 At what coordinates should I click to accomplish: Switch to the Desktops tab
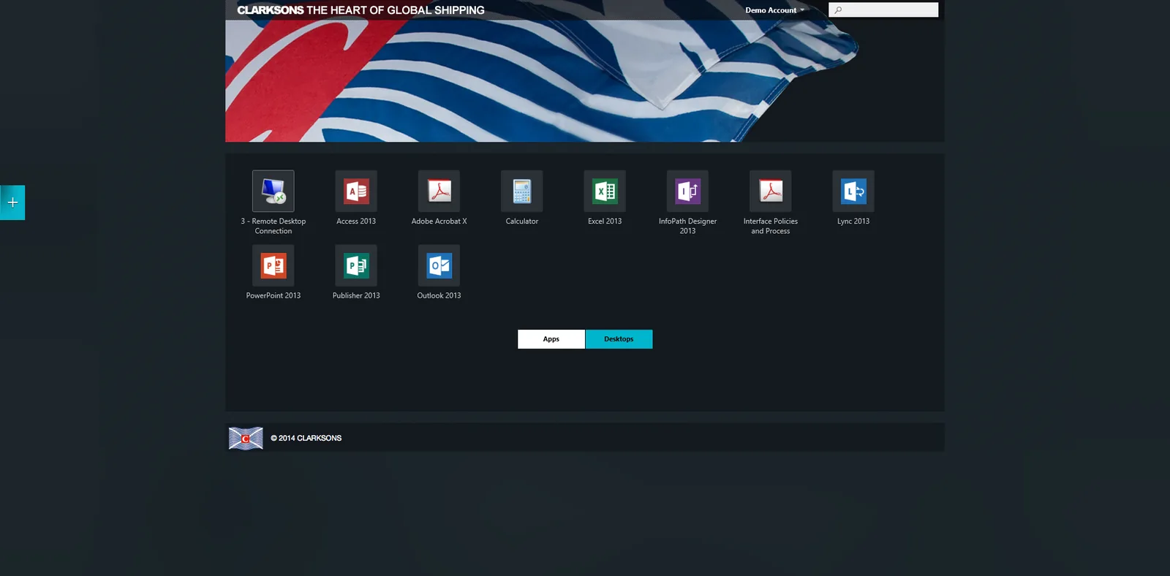tap(619, 339)
